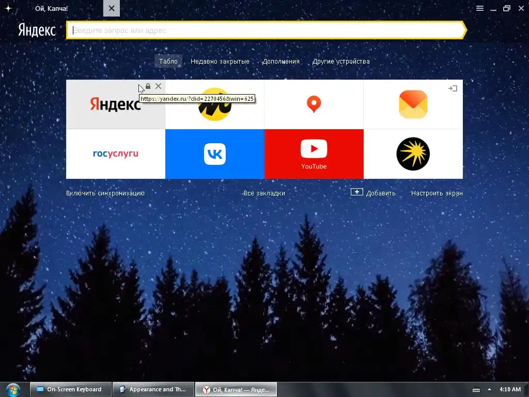Viewport: 529px width, 397px height.
Task: Open the VK tile
Action: point(215,154)
